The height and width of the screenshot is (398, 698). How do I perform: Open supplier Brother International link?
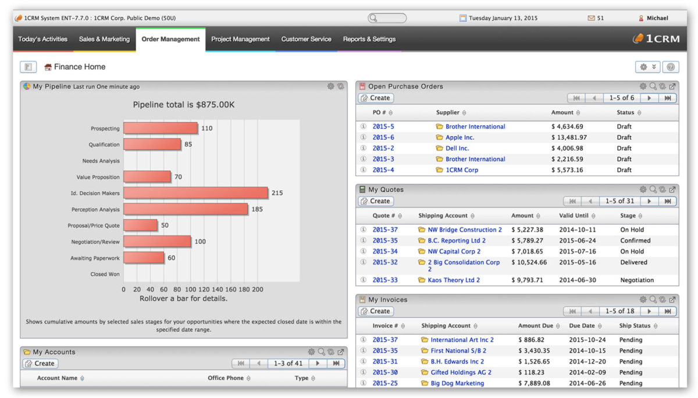coord(475,126)
